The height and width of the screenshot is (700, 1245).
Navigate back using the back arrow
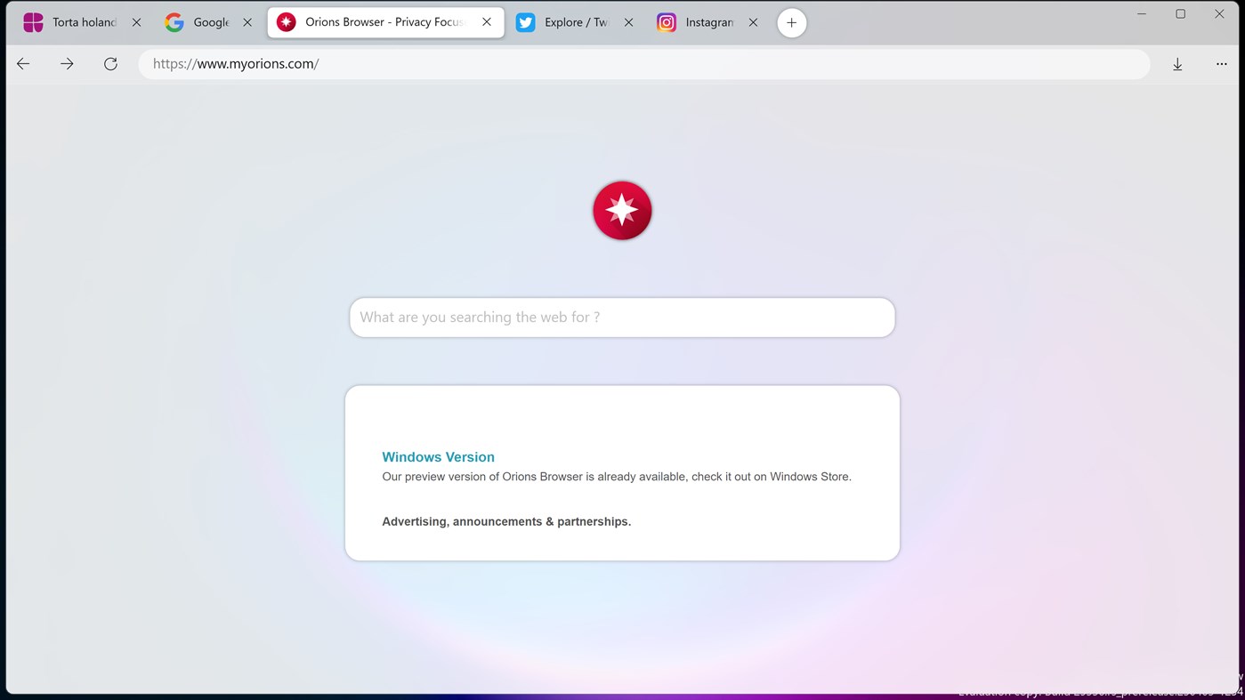tap(22, 63)
